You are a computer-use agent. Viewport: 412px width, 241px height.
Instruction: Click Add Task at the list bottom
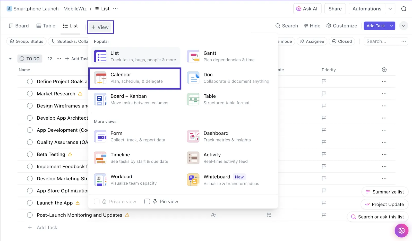click(x=42, y=227)
